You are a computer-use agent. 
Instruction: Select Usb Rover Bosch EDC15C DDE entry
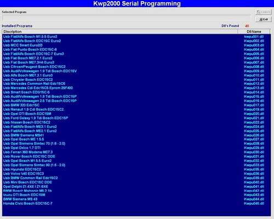[136, 157]
